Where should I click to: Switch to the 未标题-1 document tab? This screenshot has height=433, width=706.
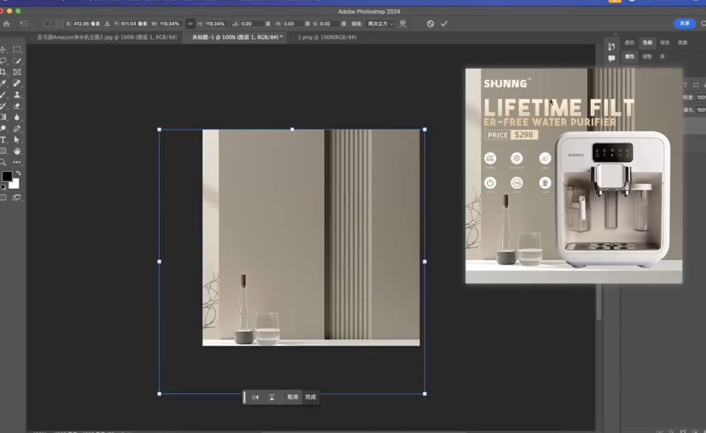pos(237,37)
